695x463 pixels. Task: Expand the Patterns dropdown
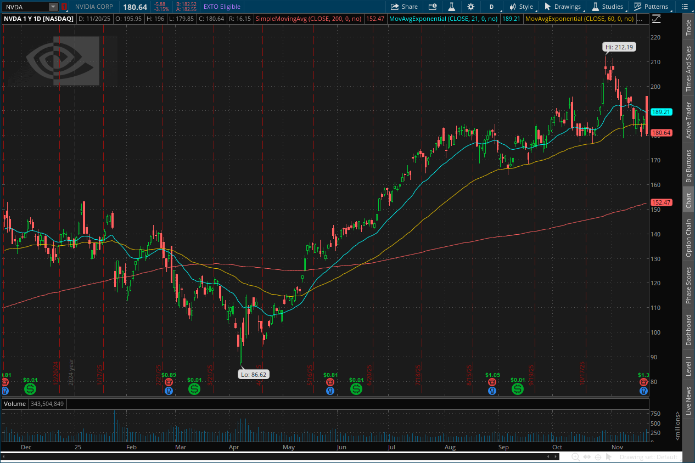[x=651, y=7]
